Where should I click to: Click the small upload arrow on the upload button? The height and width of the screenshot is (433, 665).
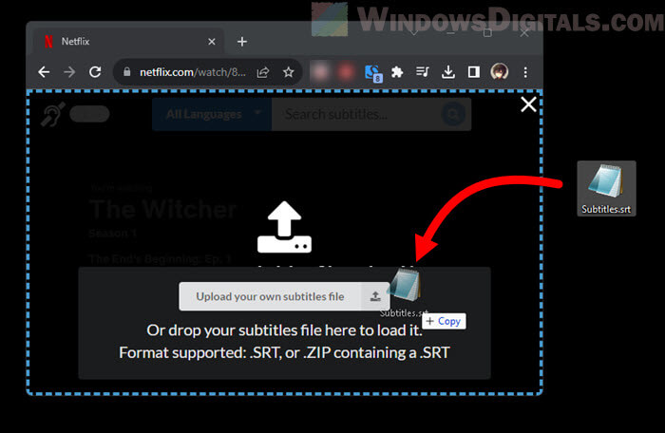point(375,296)
